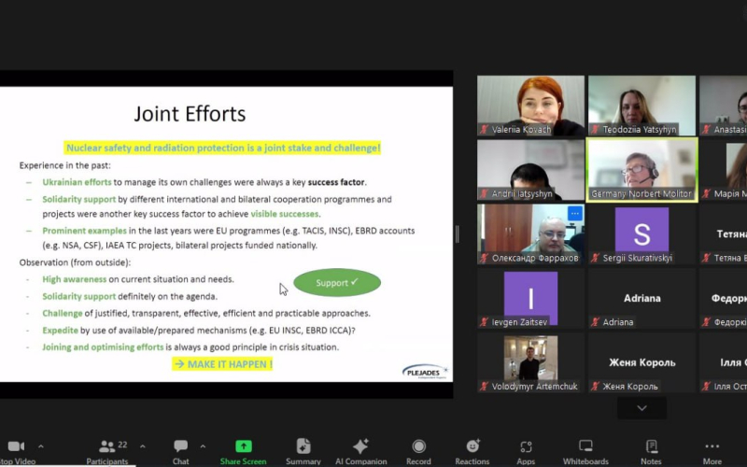
Task: Open the meeting Summary
Action: coord(303,451)
